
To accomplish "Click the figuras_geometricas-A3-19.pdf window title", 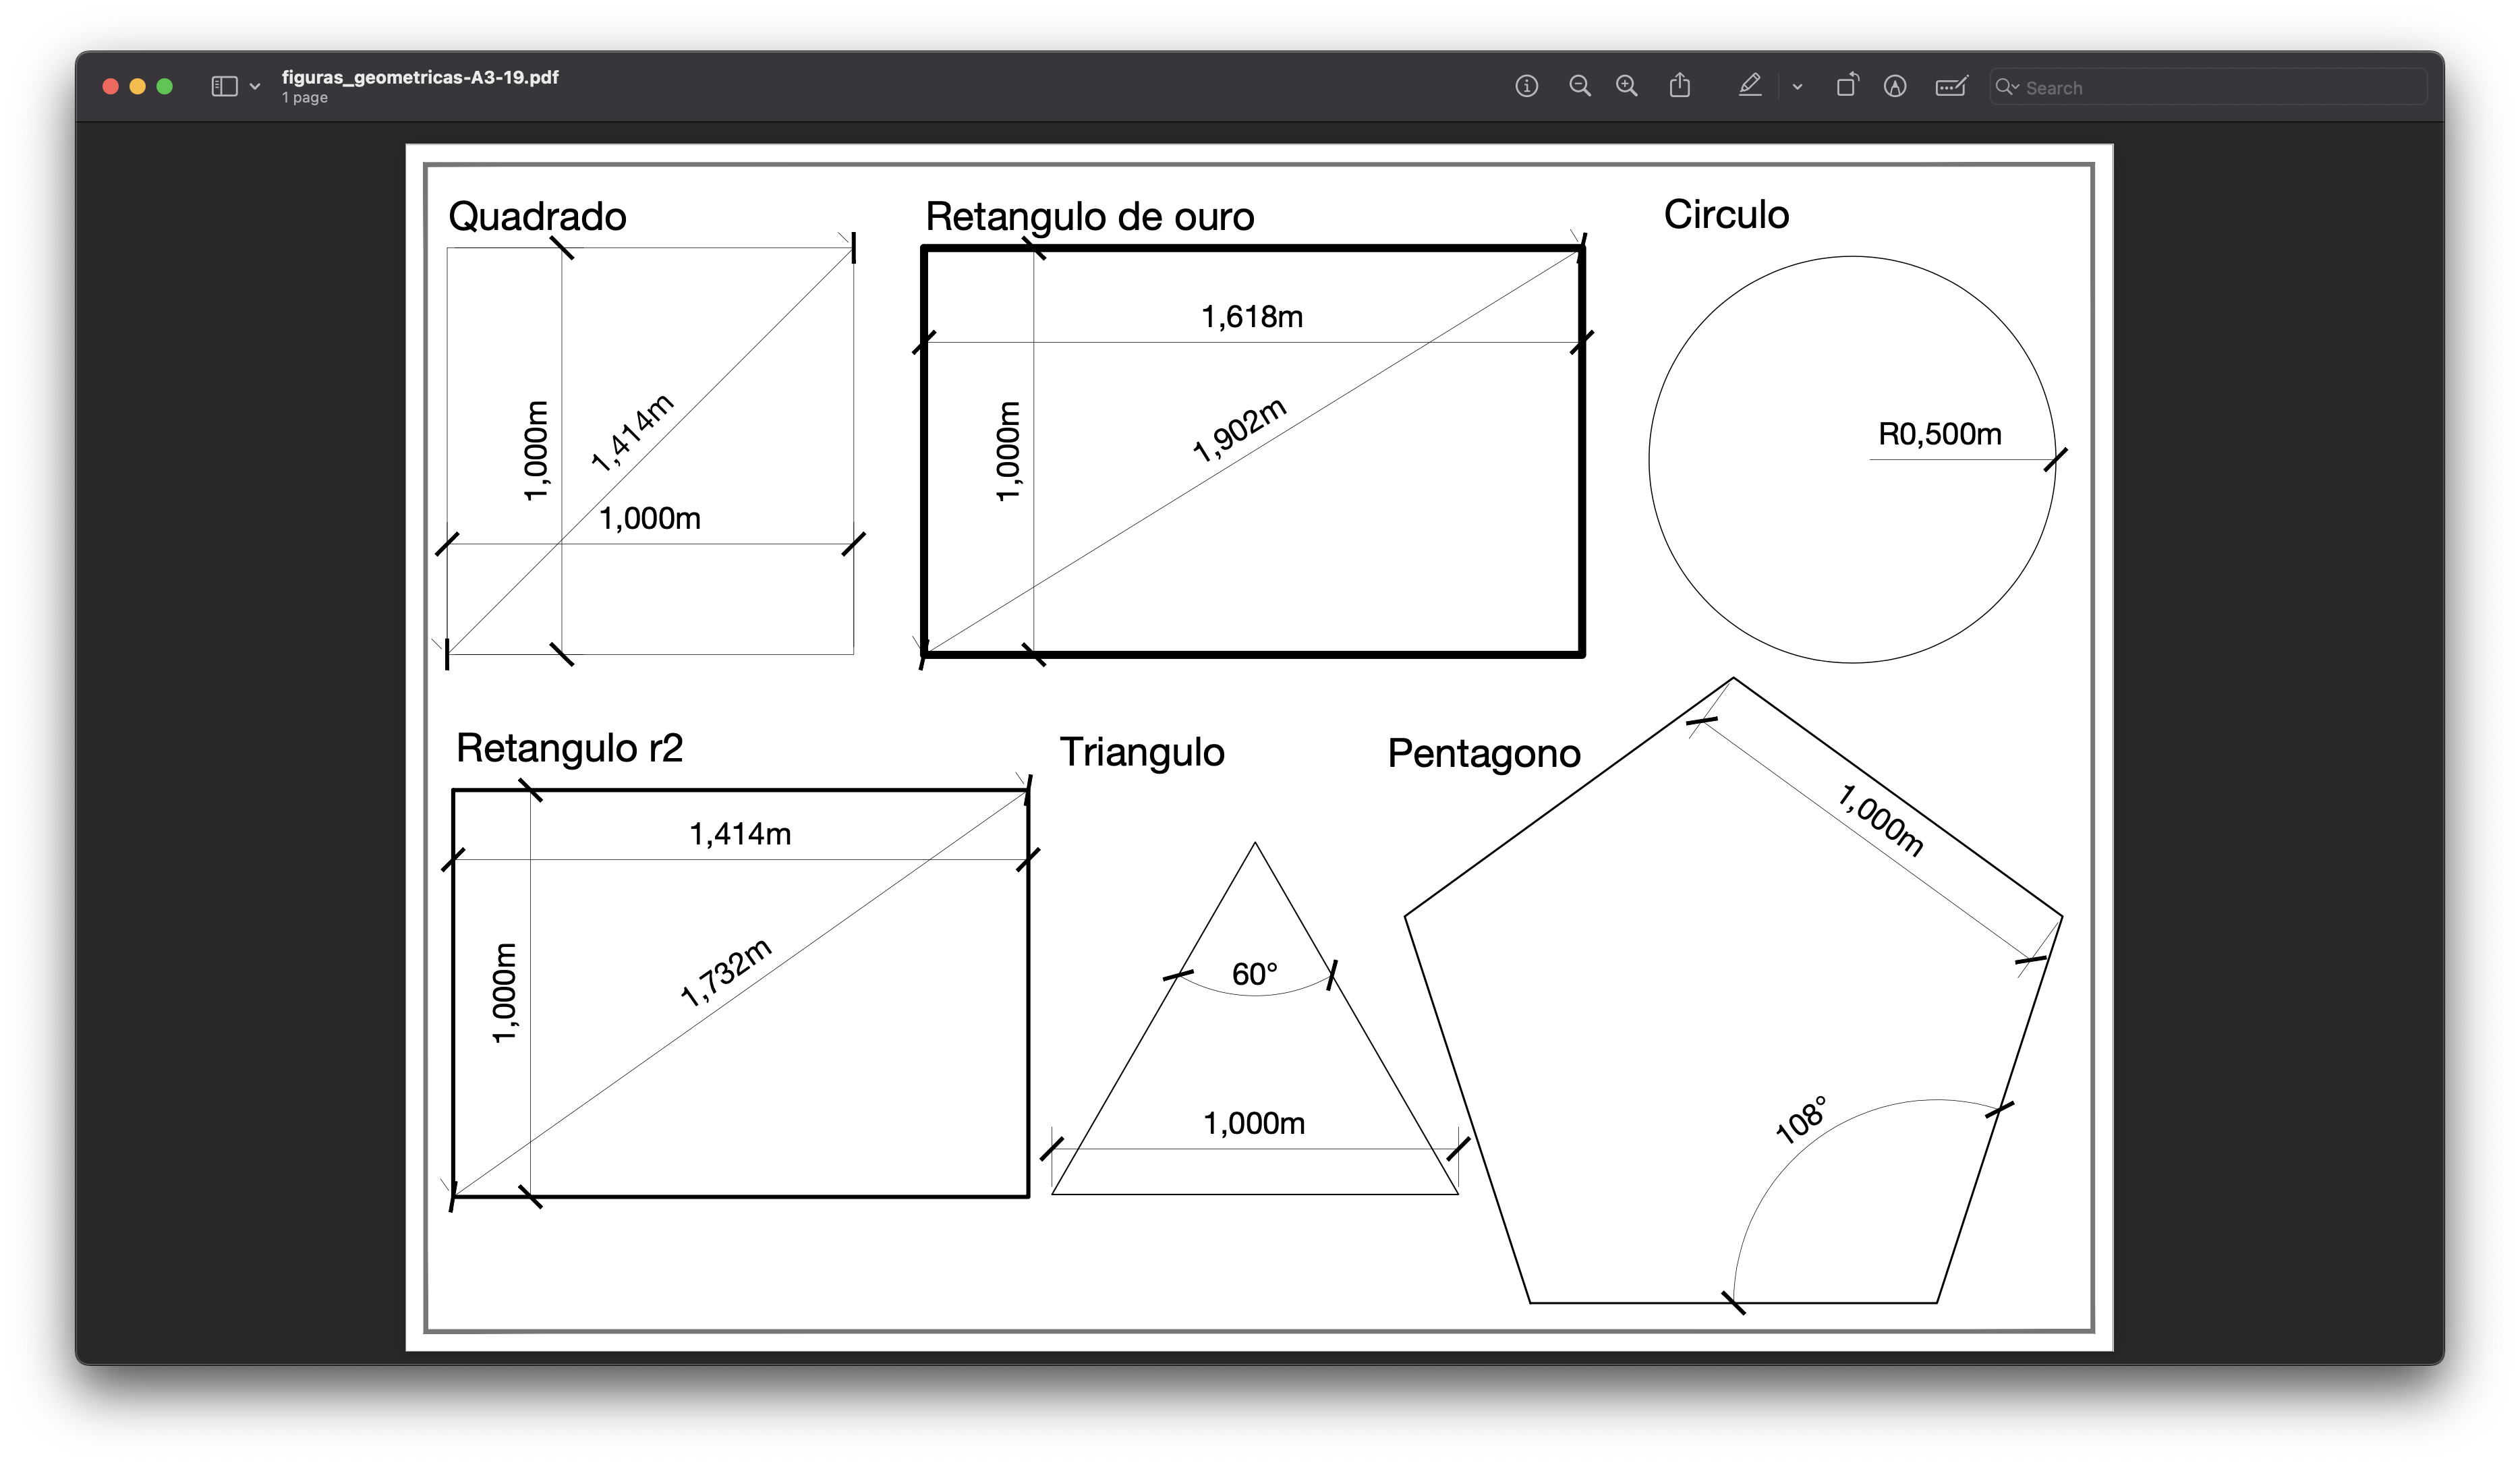I will coord(419,77).
